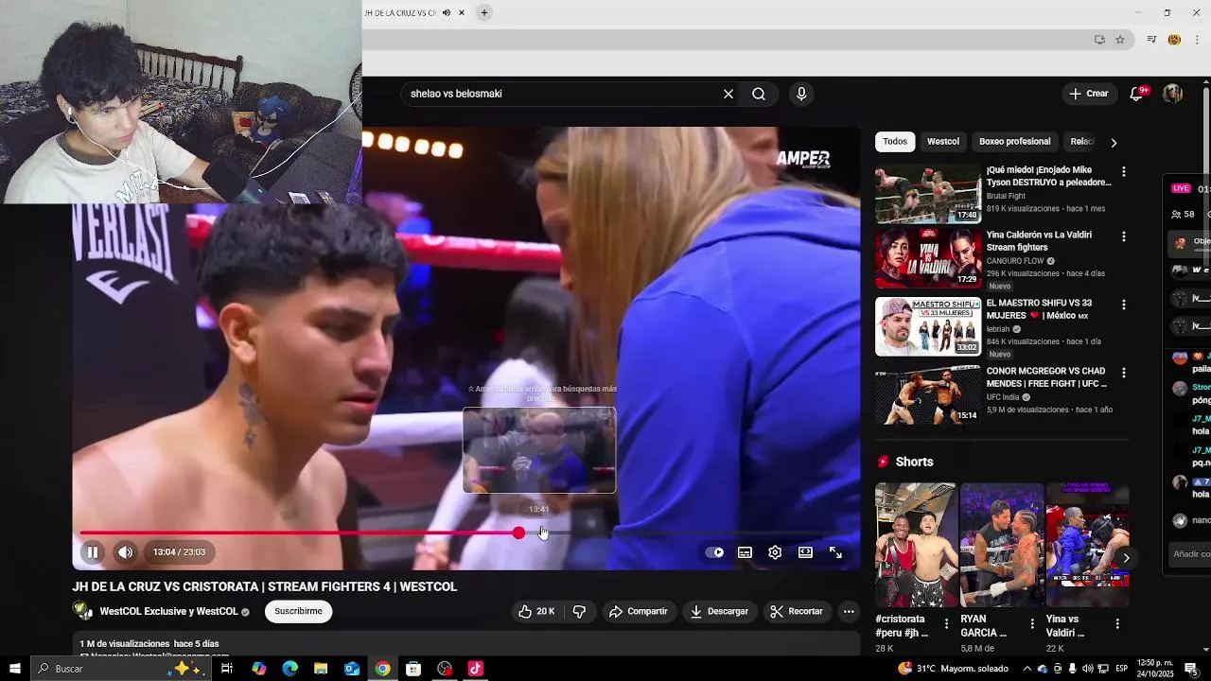Mute the video using the speaker icon

[x=125, y=552]
